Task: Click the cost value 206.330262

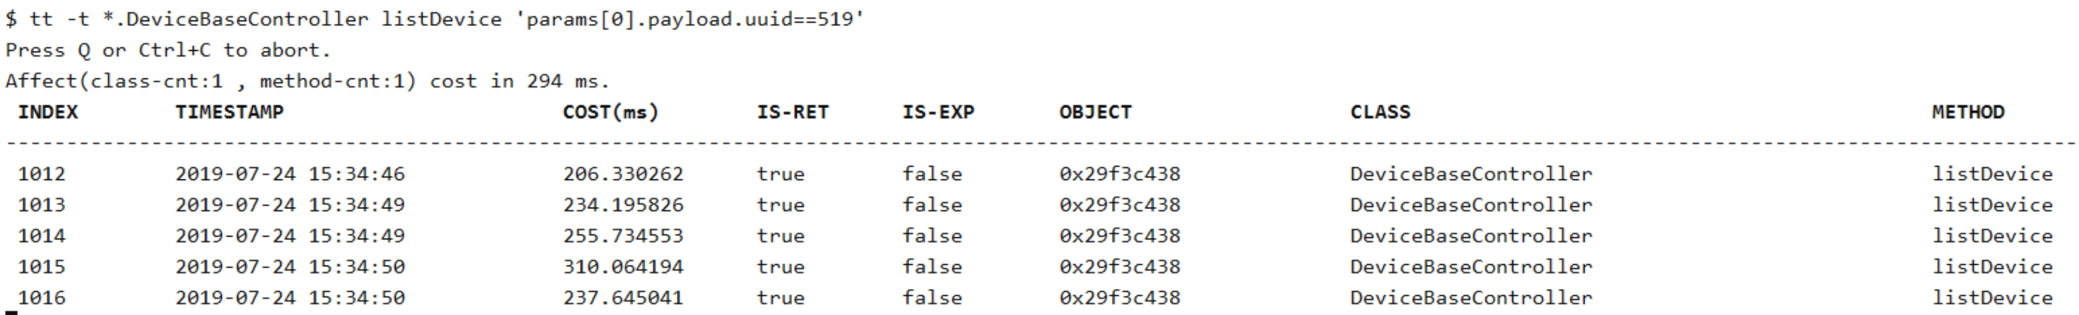Action: [622, 174]
